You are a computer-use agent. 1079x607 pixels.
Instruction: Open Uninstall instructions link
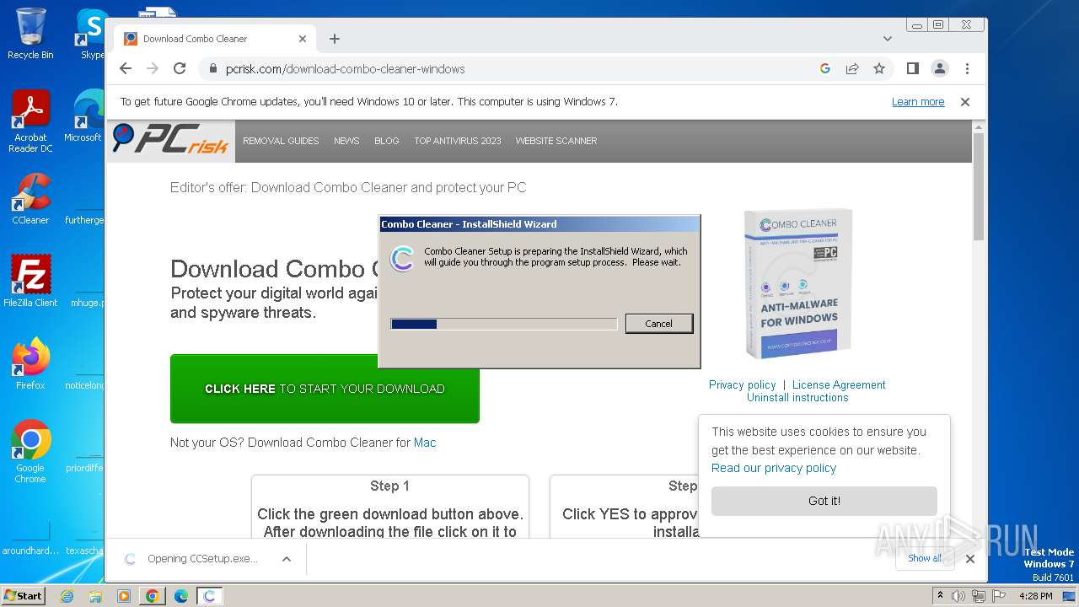click(x=797, y=397)
